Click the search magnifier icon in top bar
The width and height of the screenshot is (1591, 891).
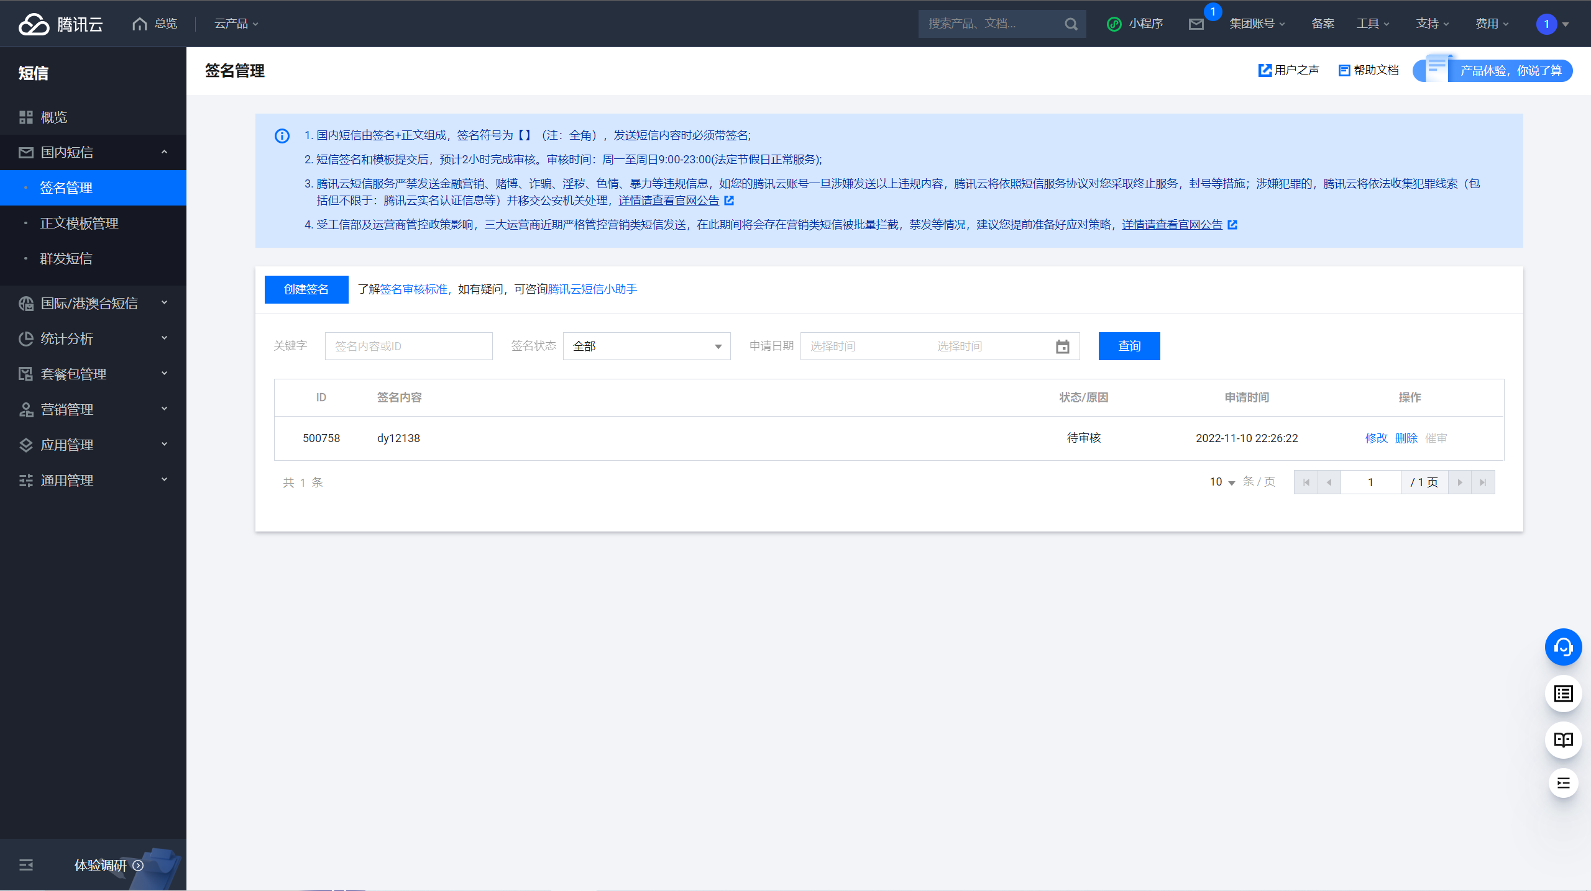[x=1071, y=24]
